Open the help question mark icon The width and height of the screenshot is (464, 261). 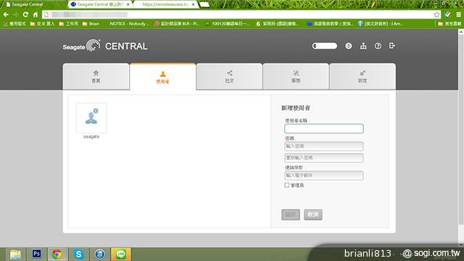pos(378,46)
